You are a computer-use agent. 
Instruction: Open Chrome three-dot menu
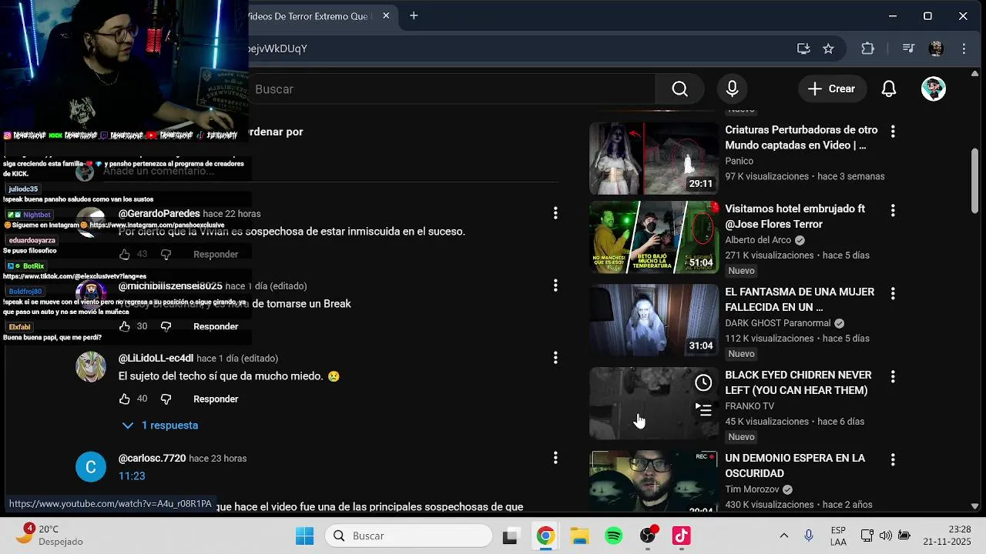tap(964, 48)
